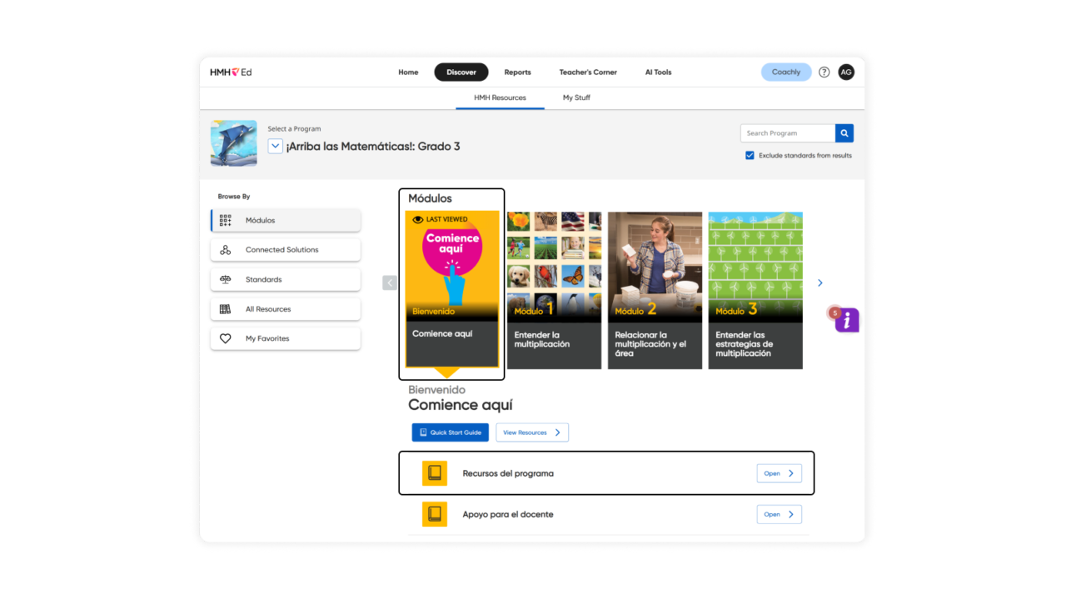Open the Home nav item
1066x600 pixels.
coord(408,72)
